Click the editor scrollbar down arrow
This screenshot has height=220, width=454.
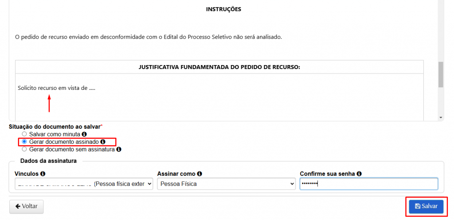click(x=440, y=118)
